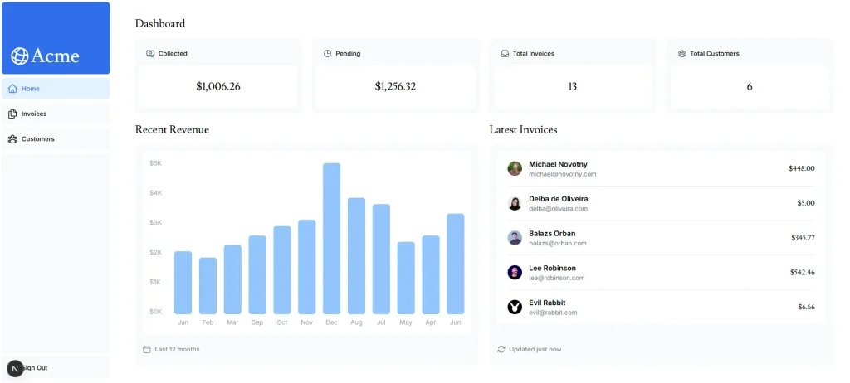Select Michael Novotny's avatar picture

click(x=515, y=168)
